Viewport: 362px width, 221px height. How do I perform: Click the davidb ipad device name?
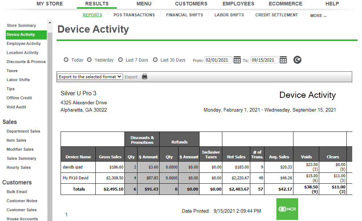point(73,167)
